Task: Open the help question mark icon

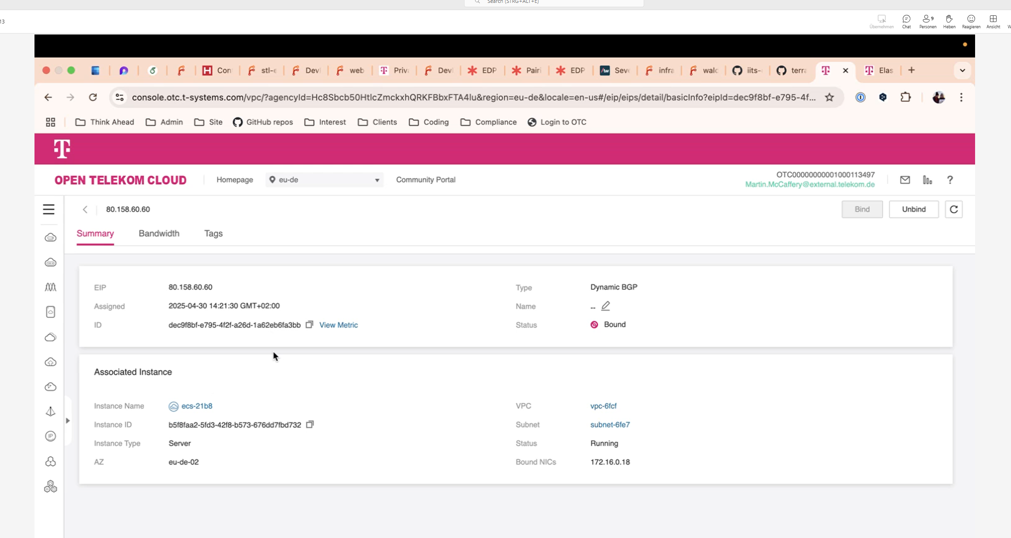Action: [950, 180]
